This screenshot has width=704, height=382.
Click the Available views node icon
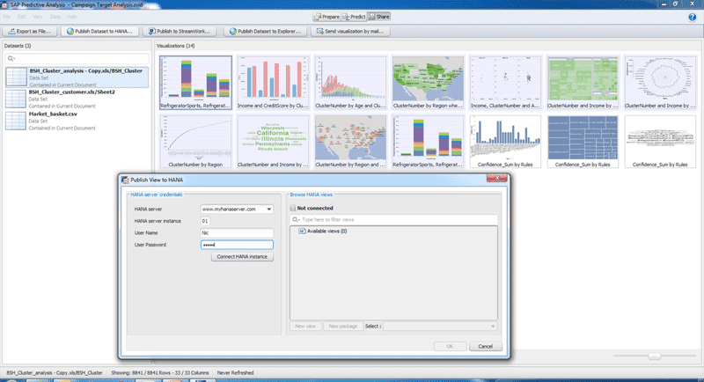[x=302, y=231]
